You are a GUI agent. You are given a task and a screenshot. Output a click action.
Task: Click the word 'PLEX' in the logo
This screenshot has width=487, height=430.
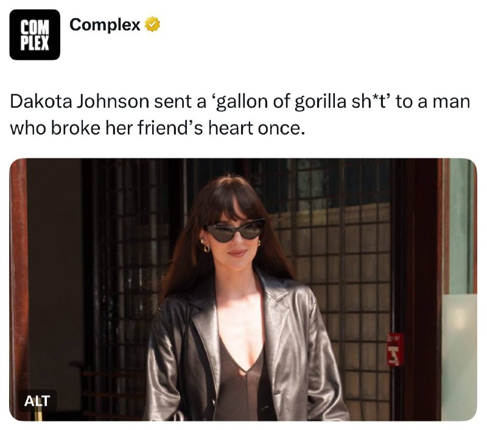[x=35, y=43]
